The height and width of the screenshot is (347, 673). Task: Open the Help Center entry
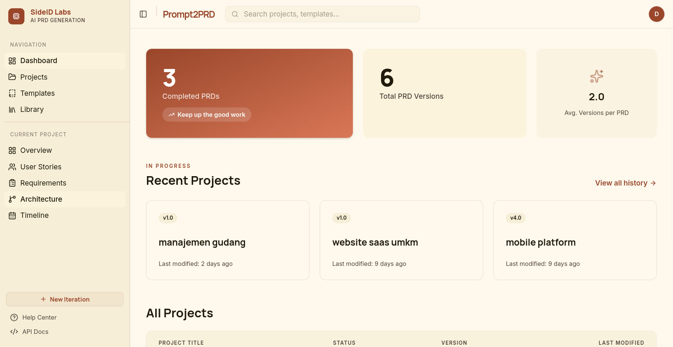[39, 317]
